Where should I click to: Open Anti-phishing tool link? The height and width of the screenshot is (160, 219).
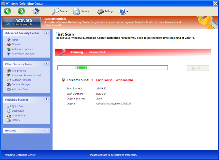click(19, 71)
